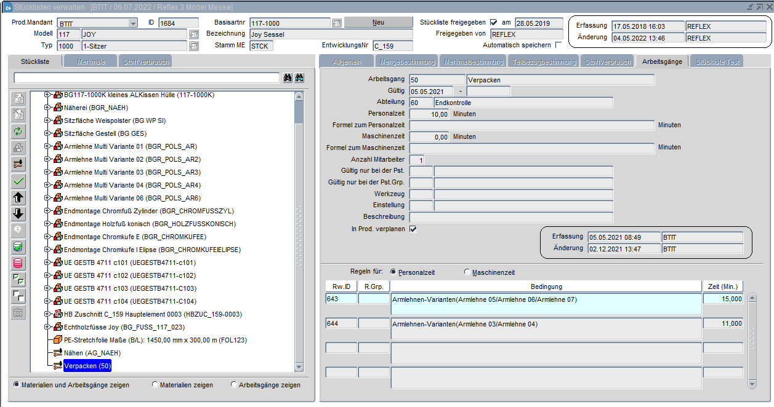Expand Echtholzfüsse Joy tree node
This screenshot has height=407, width=774.
[48, 327]
